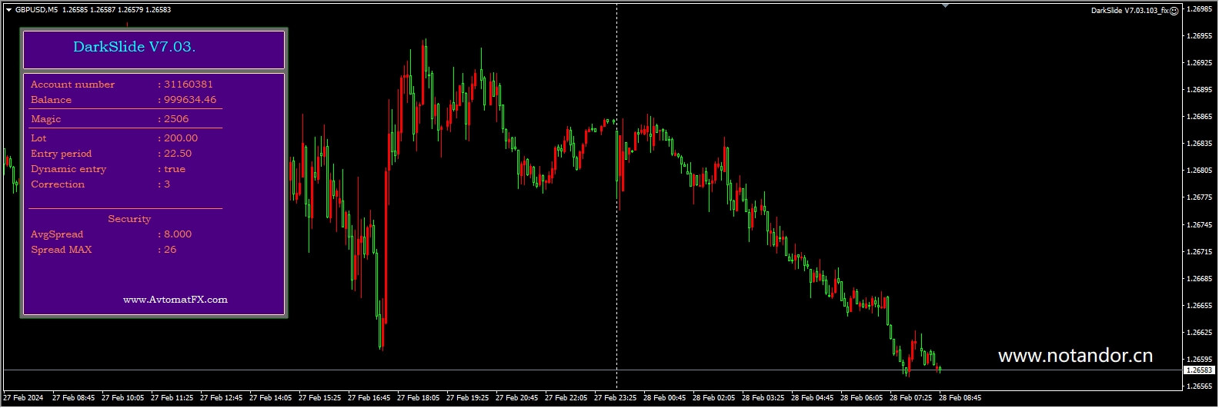This screenshot has width=1219, height=408.
Task: Click the www.notandor.cn watermark text
Action: point(1075,356)
